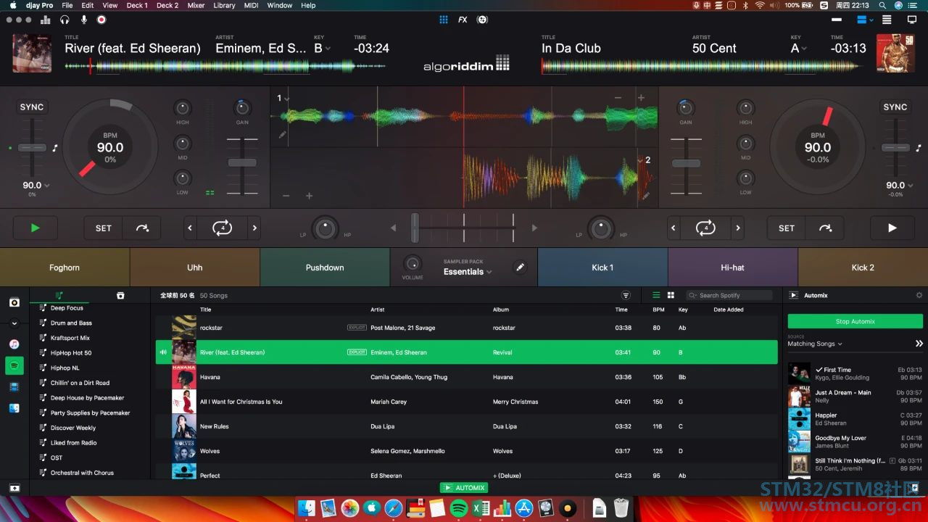Open Spotify from the macOS dock
The height and width of the screenshot is (522, 928).
coord(458,508)
